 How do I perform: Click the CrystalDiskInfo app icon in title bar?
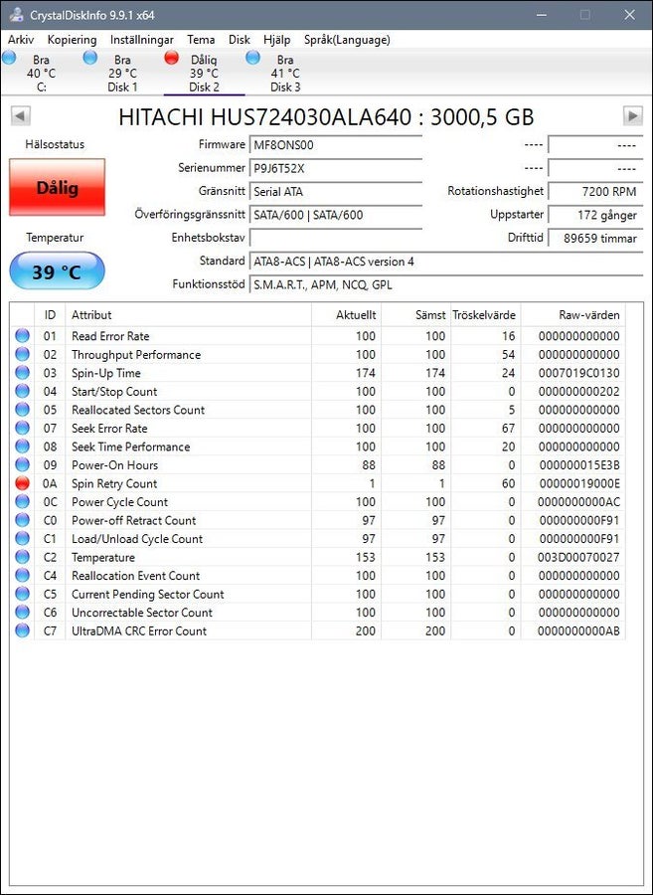click(x=17, y=15)
